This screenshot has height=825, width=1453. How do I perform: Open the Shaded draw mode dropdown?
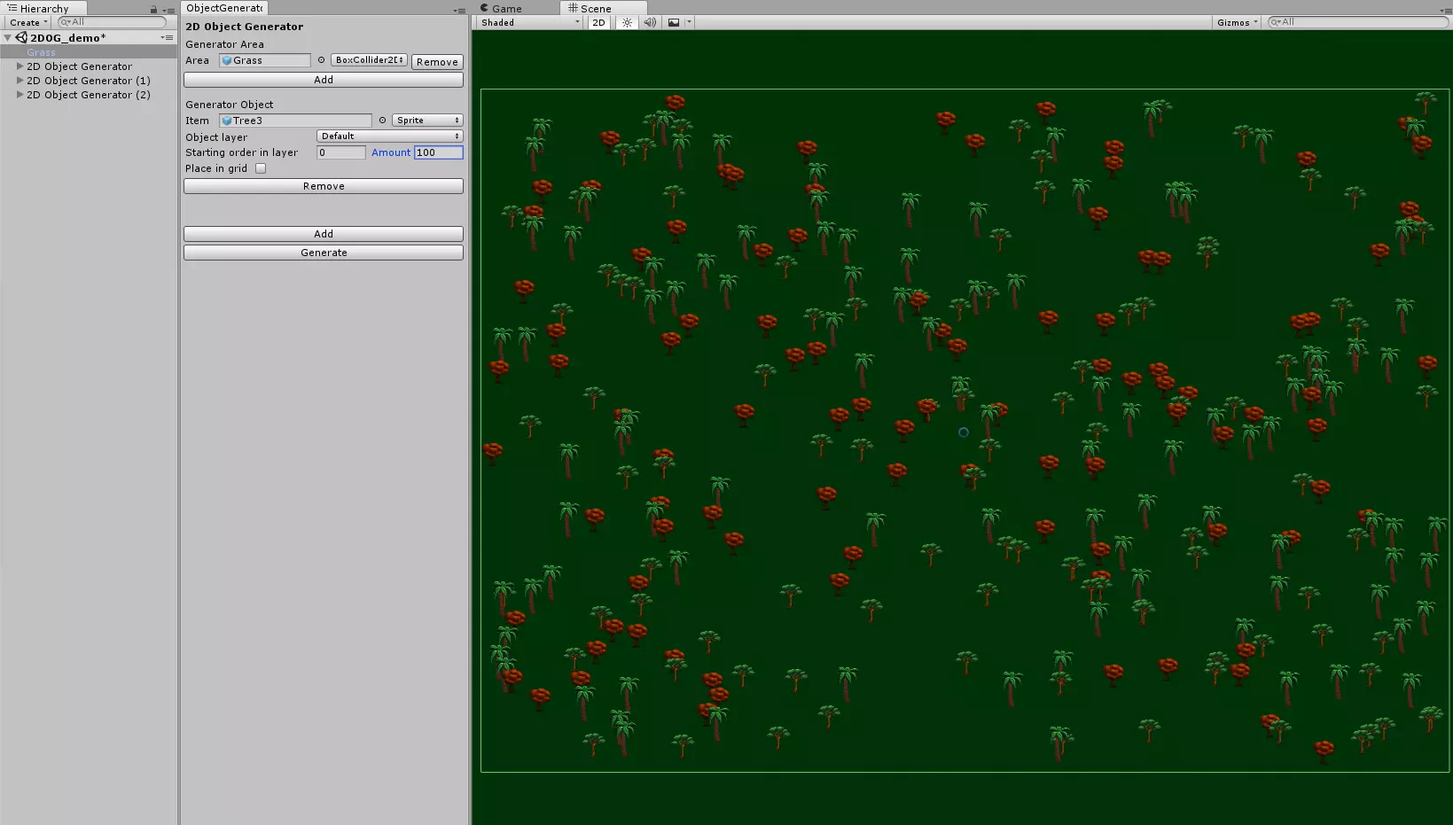[x=530, y=23]
